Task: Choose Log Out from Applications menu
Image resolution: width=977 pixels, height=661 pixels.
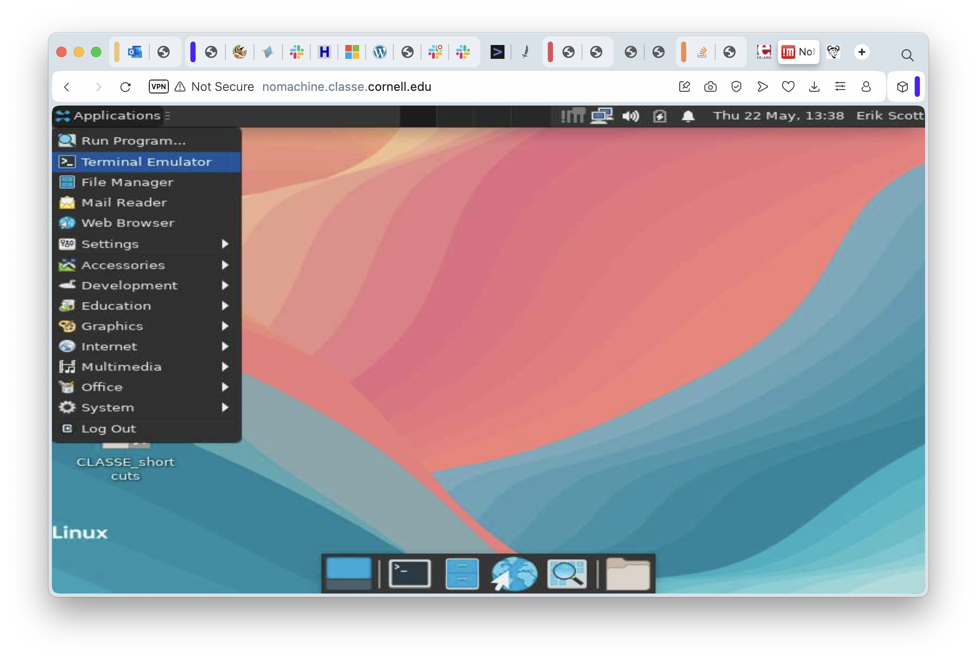Action: (109, 429)
